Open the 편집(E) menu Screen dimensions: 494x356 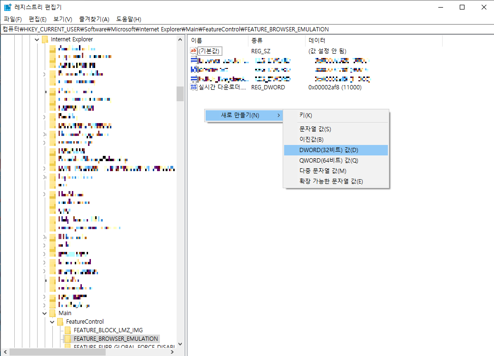pyautogui.click(x=38, y=19)
